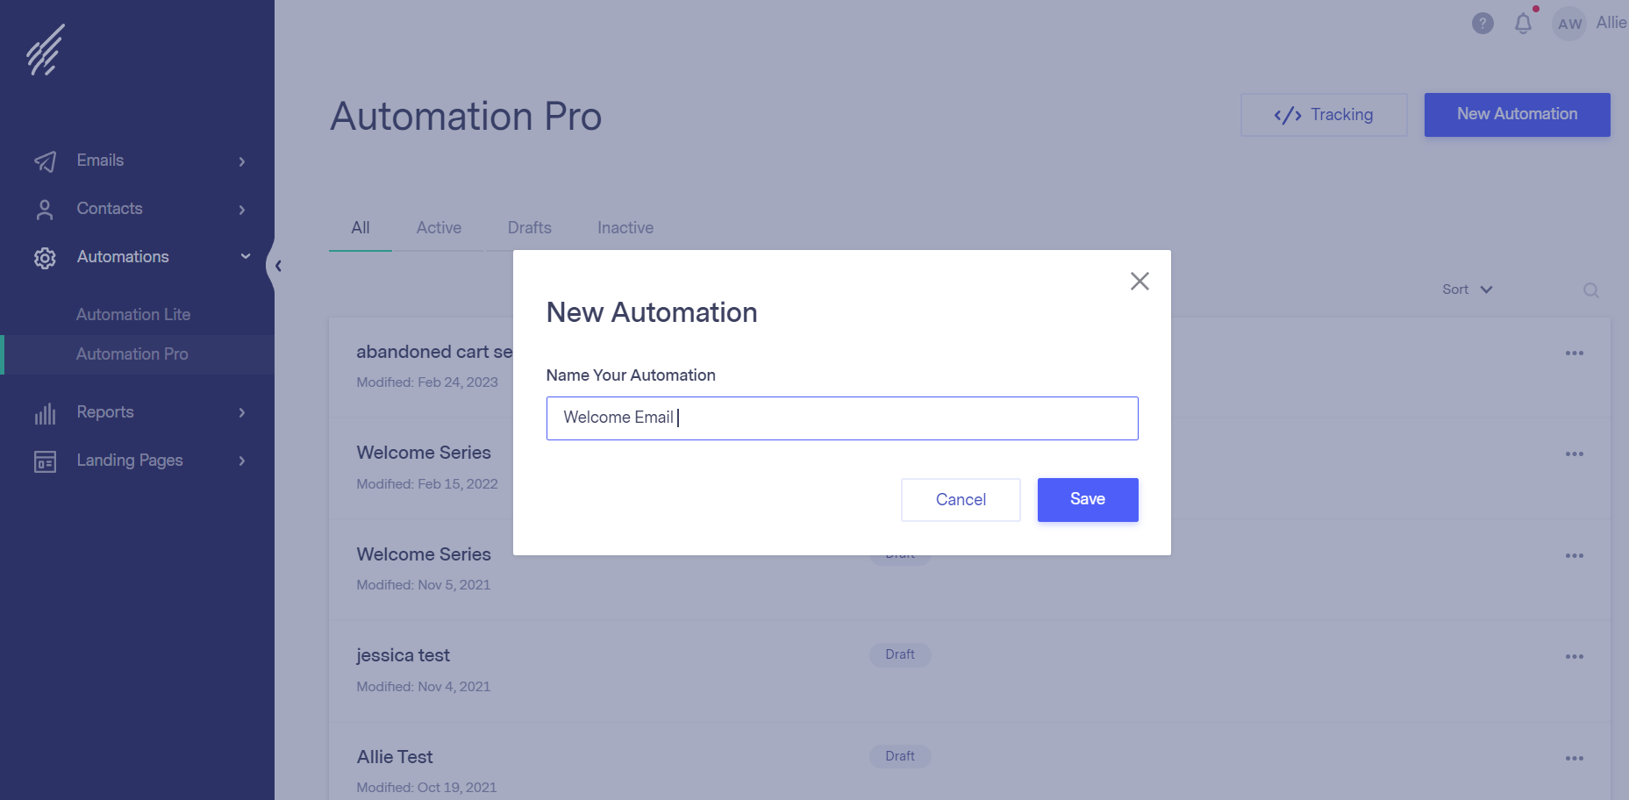
Task: Open more options for jessica test
Action: (x=1574, y=657)
